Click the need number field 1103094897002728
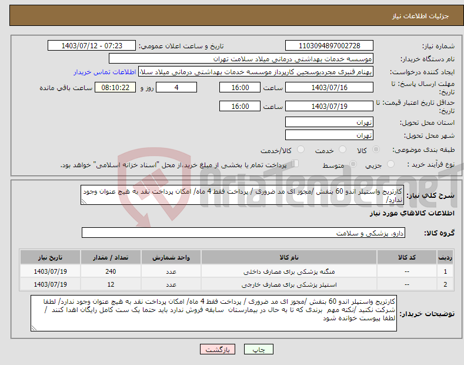The height and width of the screenshot is (365, 464). pyautogui.click(x=329, y=46)
